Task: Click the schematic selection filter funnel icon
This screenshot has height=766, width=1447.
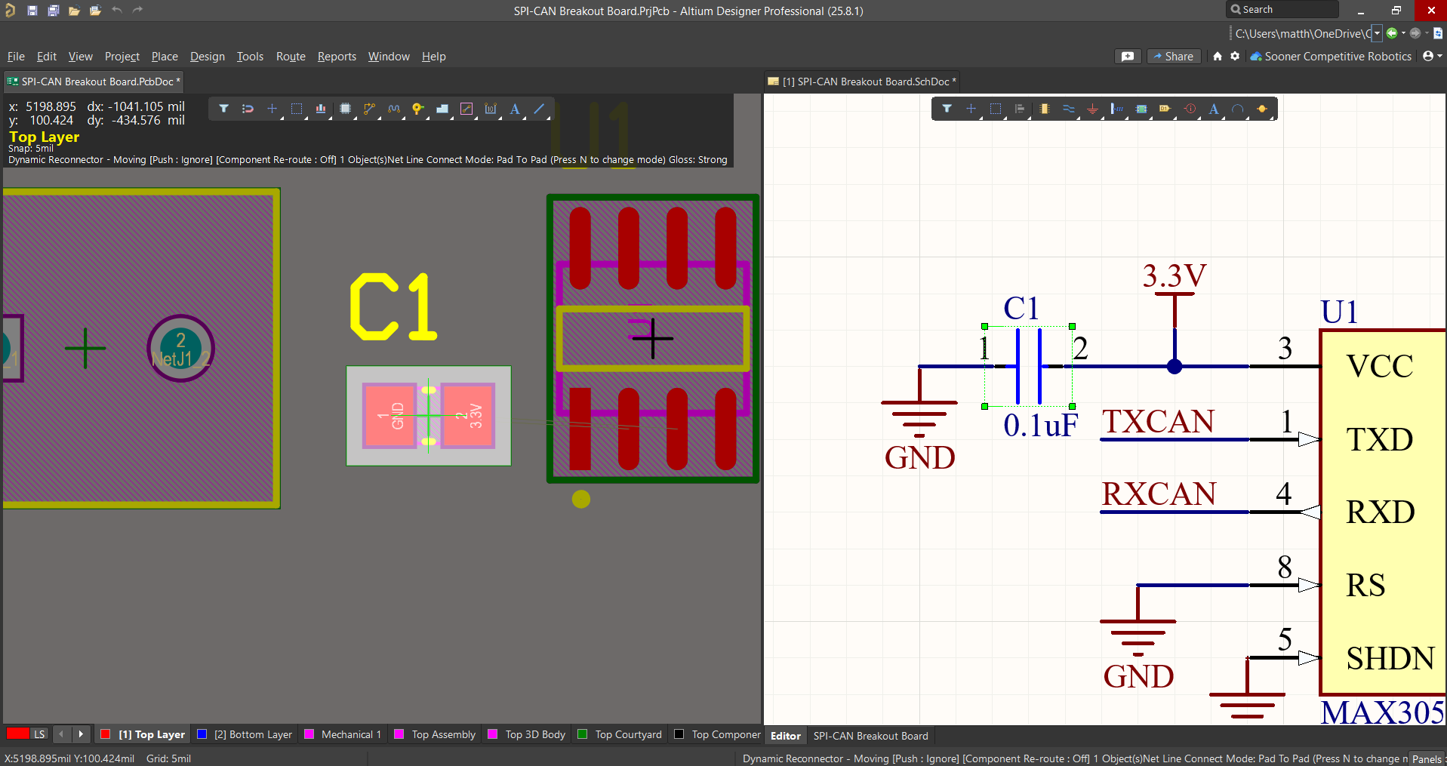Action: (947, 109)
